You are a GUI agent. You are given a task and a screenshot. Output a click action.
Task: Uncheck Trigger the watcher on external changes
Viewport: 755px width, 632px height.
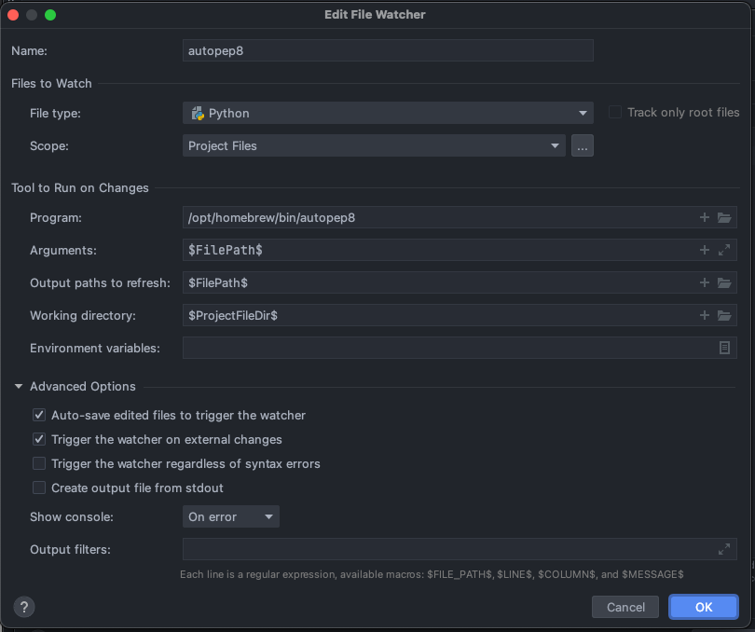39,439
